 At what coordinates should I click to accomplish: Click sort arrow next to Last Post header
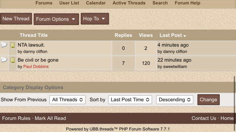pos(185,36)
